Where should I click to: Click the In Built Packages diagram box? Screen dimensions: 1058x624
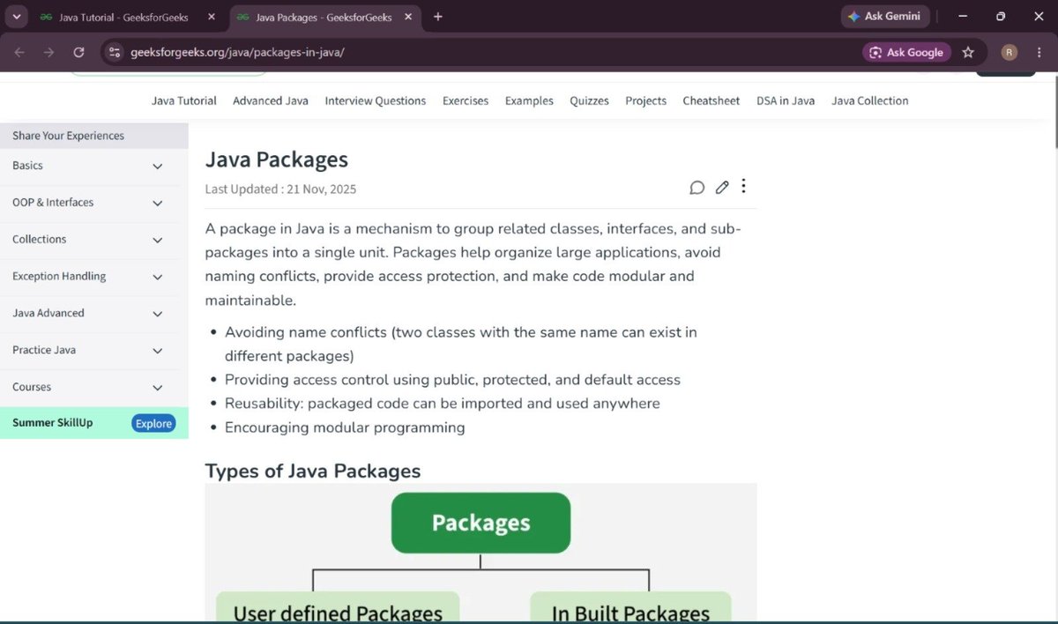coord(630,607)
